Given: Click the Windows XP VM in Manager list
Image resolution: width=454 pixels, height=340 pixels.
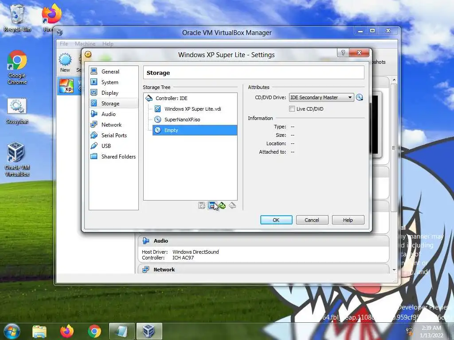Looking at the screenshot, I should tap(69, 86).
